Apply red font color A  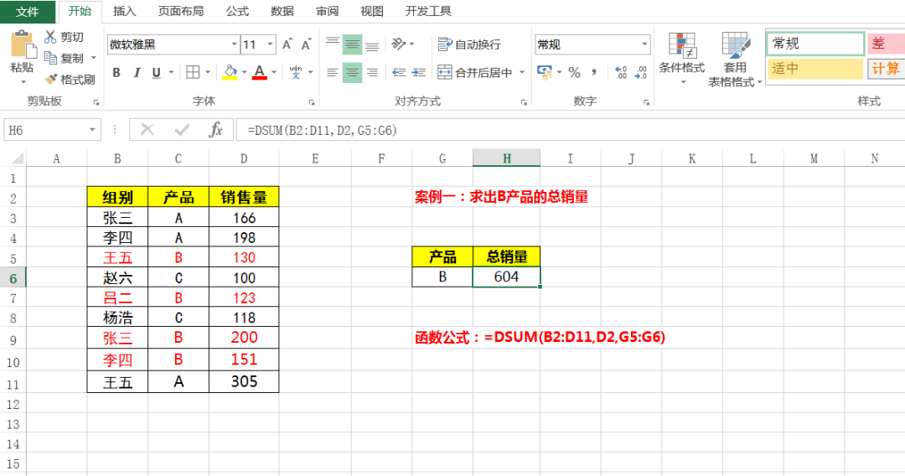259,72
